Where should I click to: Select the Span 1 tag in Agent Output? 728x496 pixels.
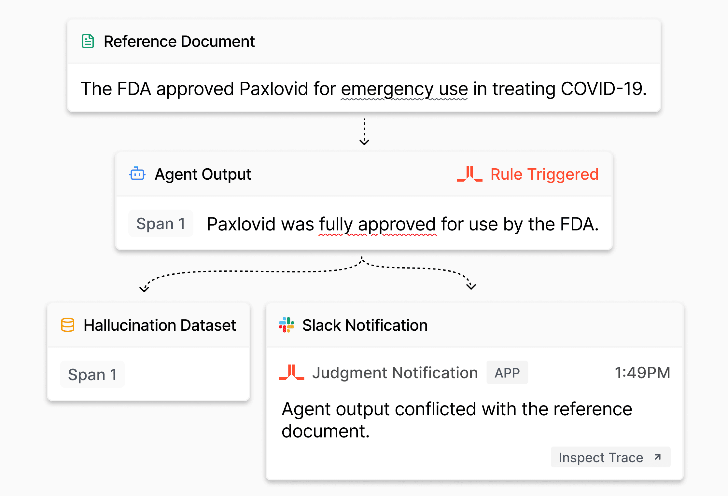161,224
